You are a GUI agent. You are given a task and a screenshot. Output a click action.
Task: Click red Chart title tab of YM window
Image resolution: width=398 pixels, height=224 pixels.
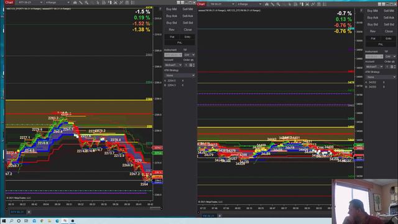point(201,4)
